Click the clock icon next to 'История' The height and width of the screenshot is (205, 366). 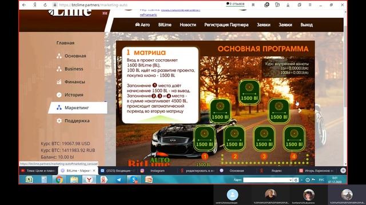(x=59, y=95)
